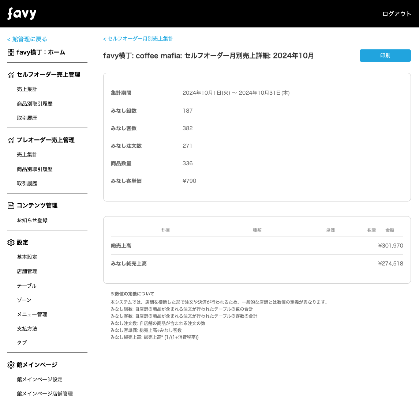This screenshot has width=419, height=411.
Task: Open 売上集計 under プレオーダー売上管理
Action: point(27,155)
